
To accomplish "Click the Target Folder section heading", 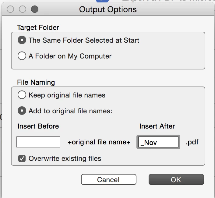I will [x=38, y=27].
